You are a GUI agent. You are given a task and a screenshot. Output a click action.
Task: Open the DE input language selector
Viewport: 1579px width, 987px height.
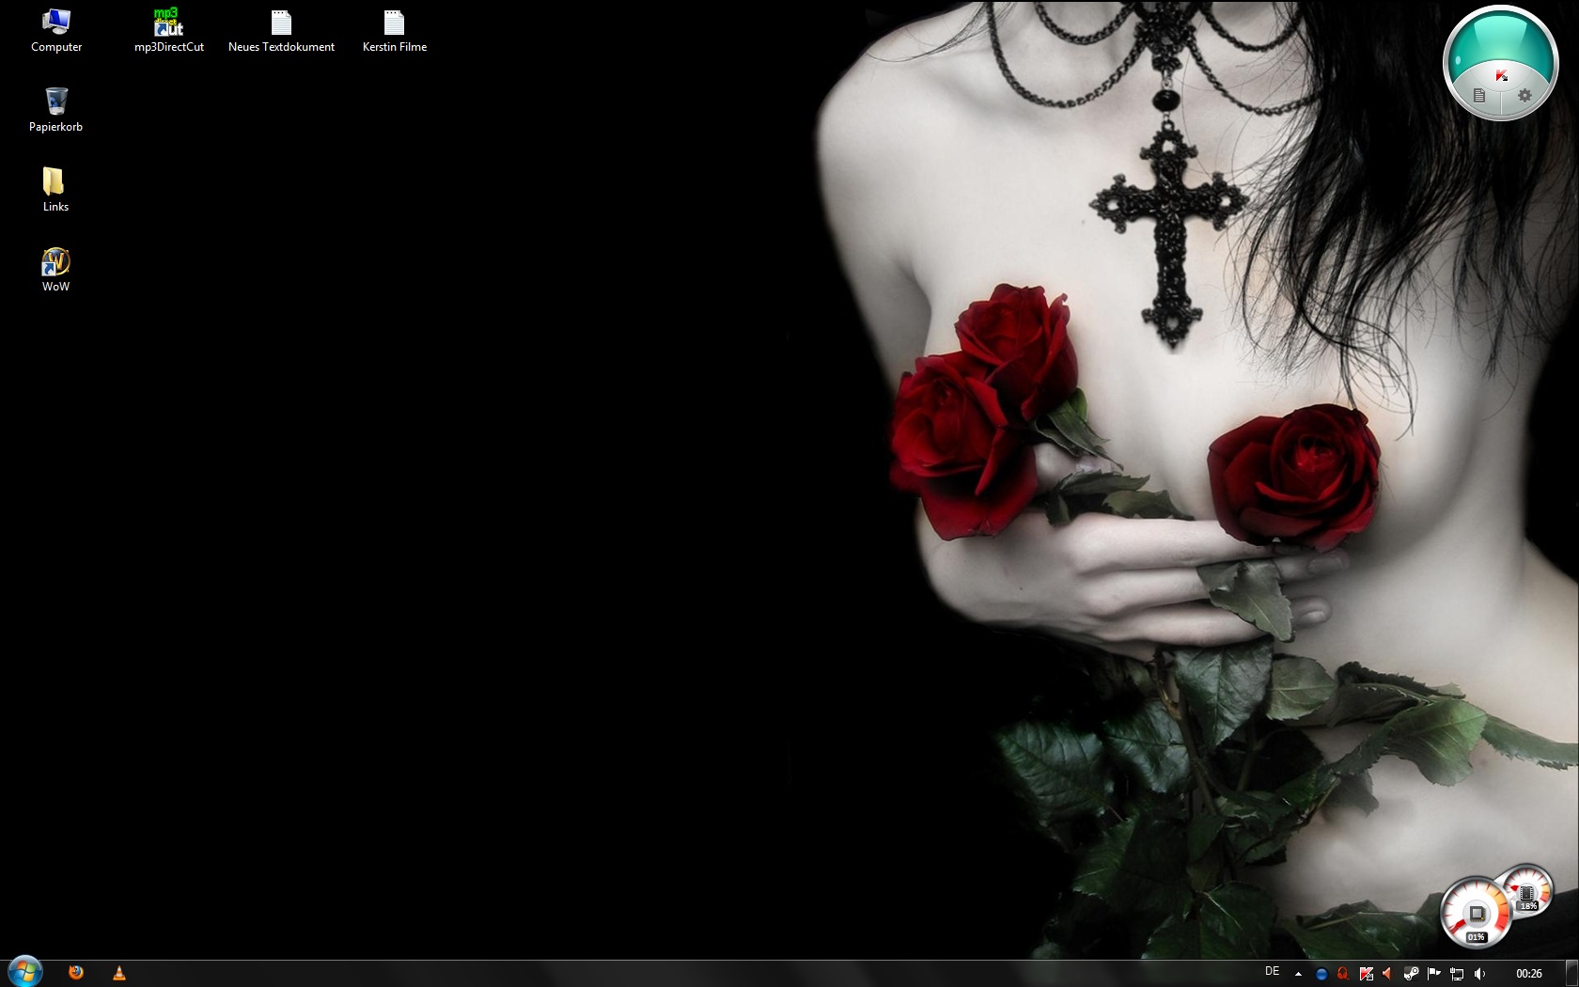[1272, 972]
